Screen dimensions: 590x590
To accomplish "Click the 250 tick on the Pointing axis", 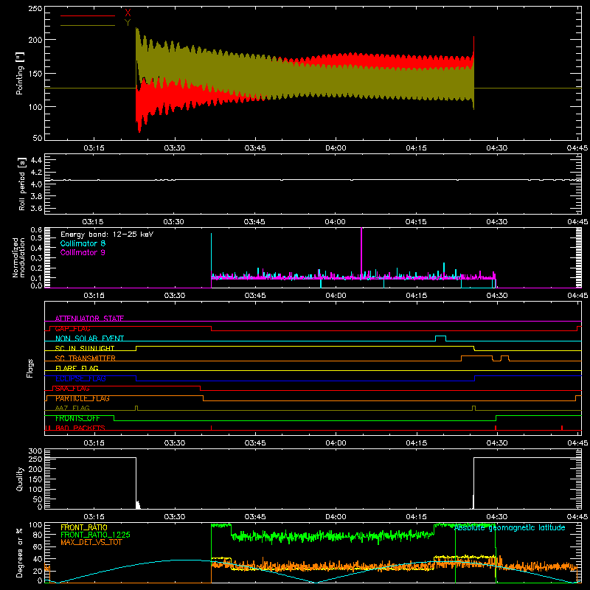I will (35, 9).
